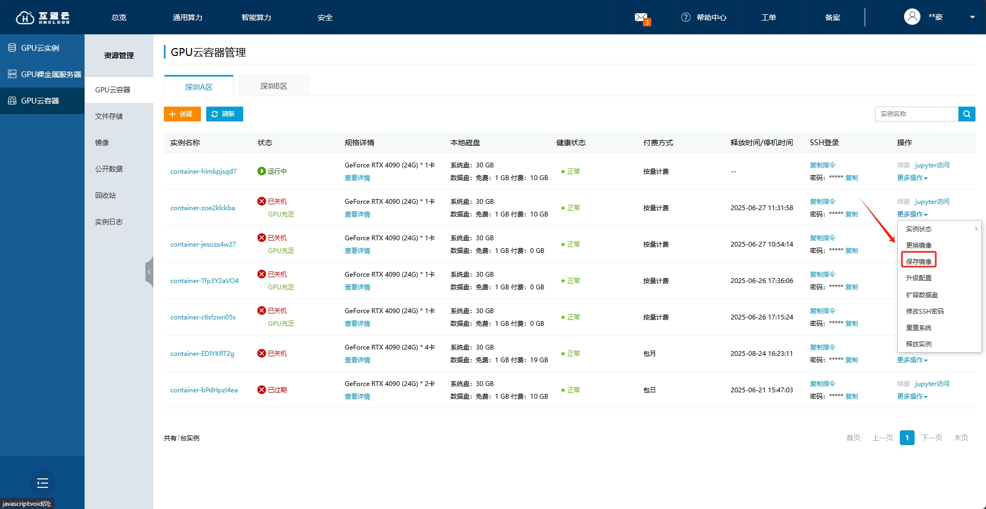
Task: Click 实例日志 in resource menu
Action: point(109,222)
